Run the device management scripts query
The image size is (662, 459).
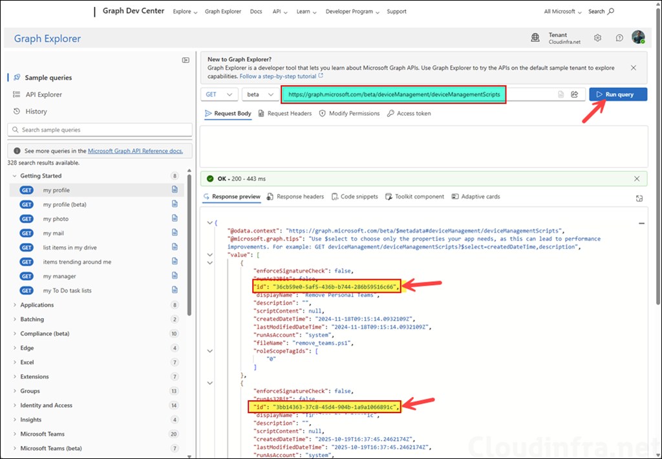(x=617, y=94)
